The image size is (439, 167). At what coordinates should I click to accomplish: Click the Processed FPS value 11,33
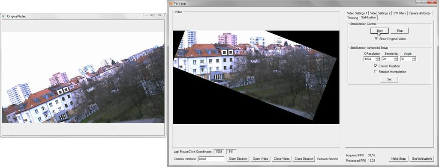(372, 161)
